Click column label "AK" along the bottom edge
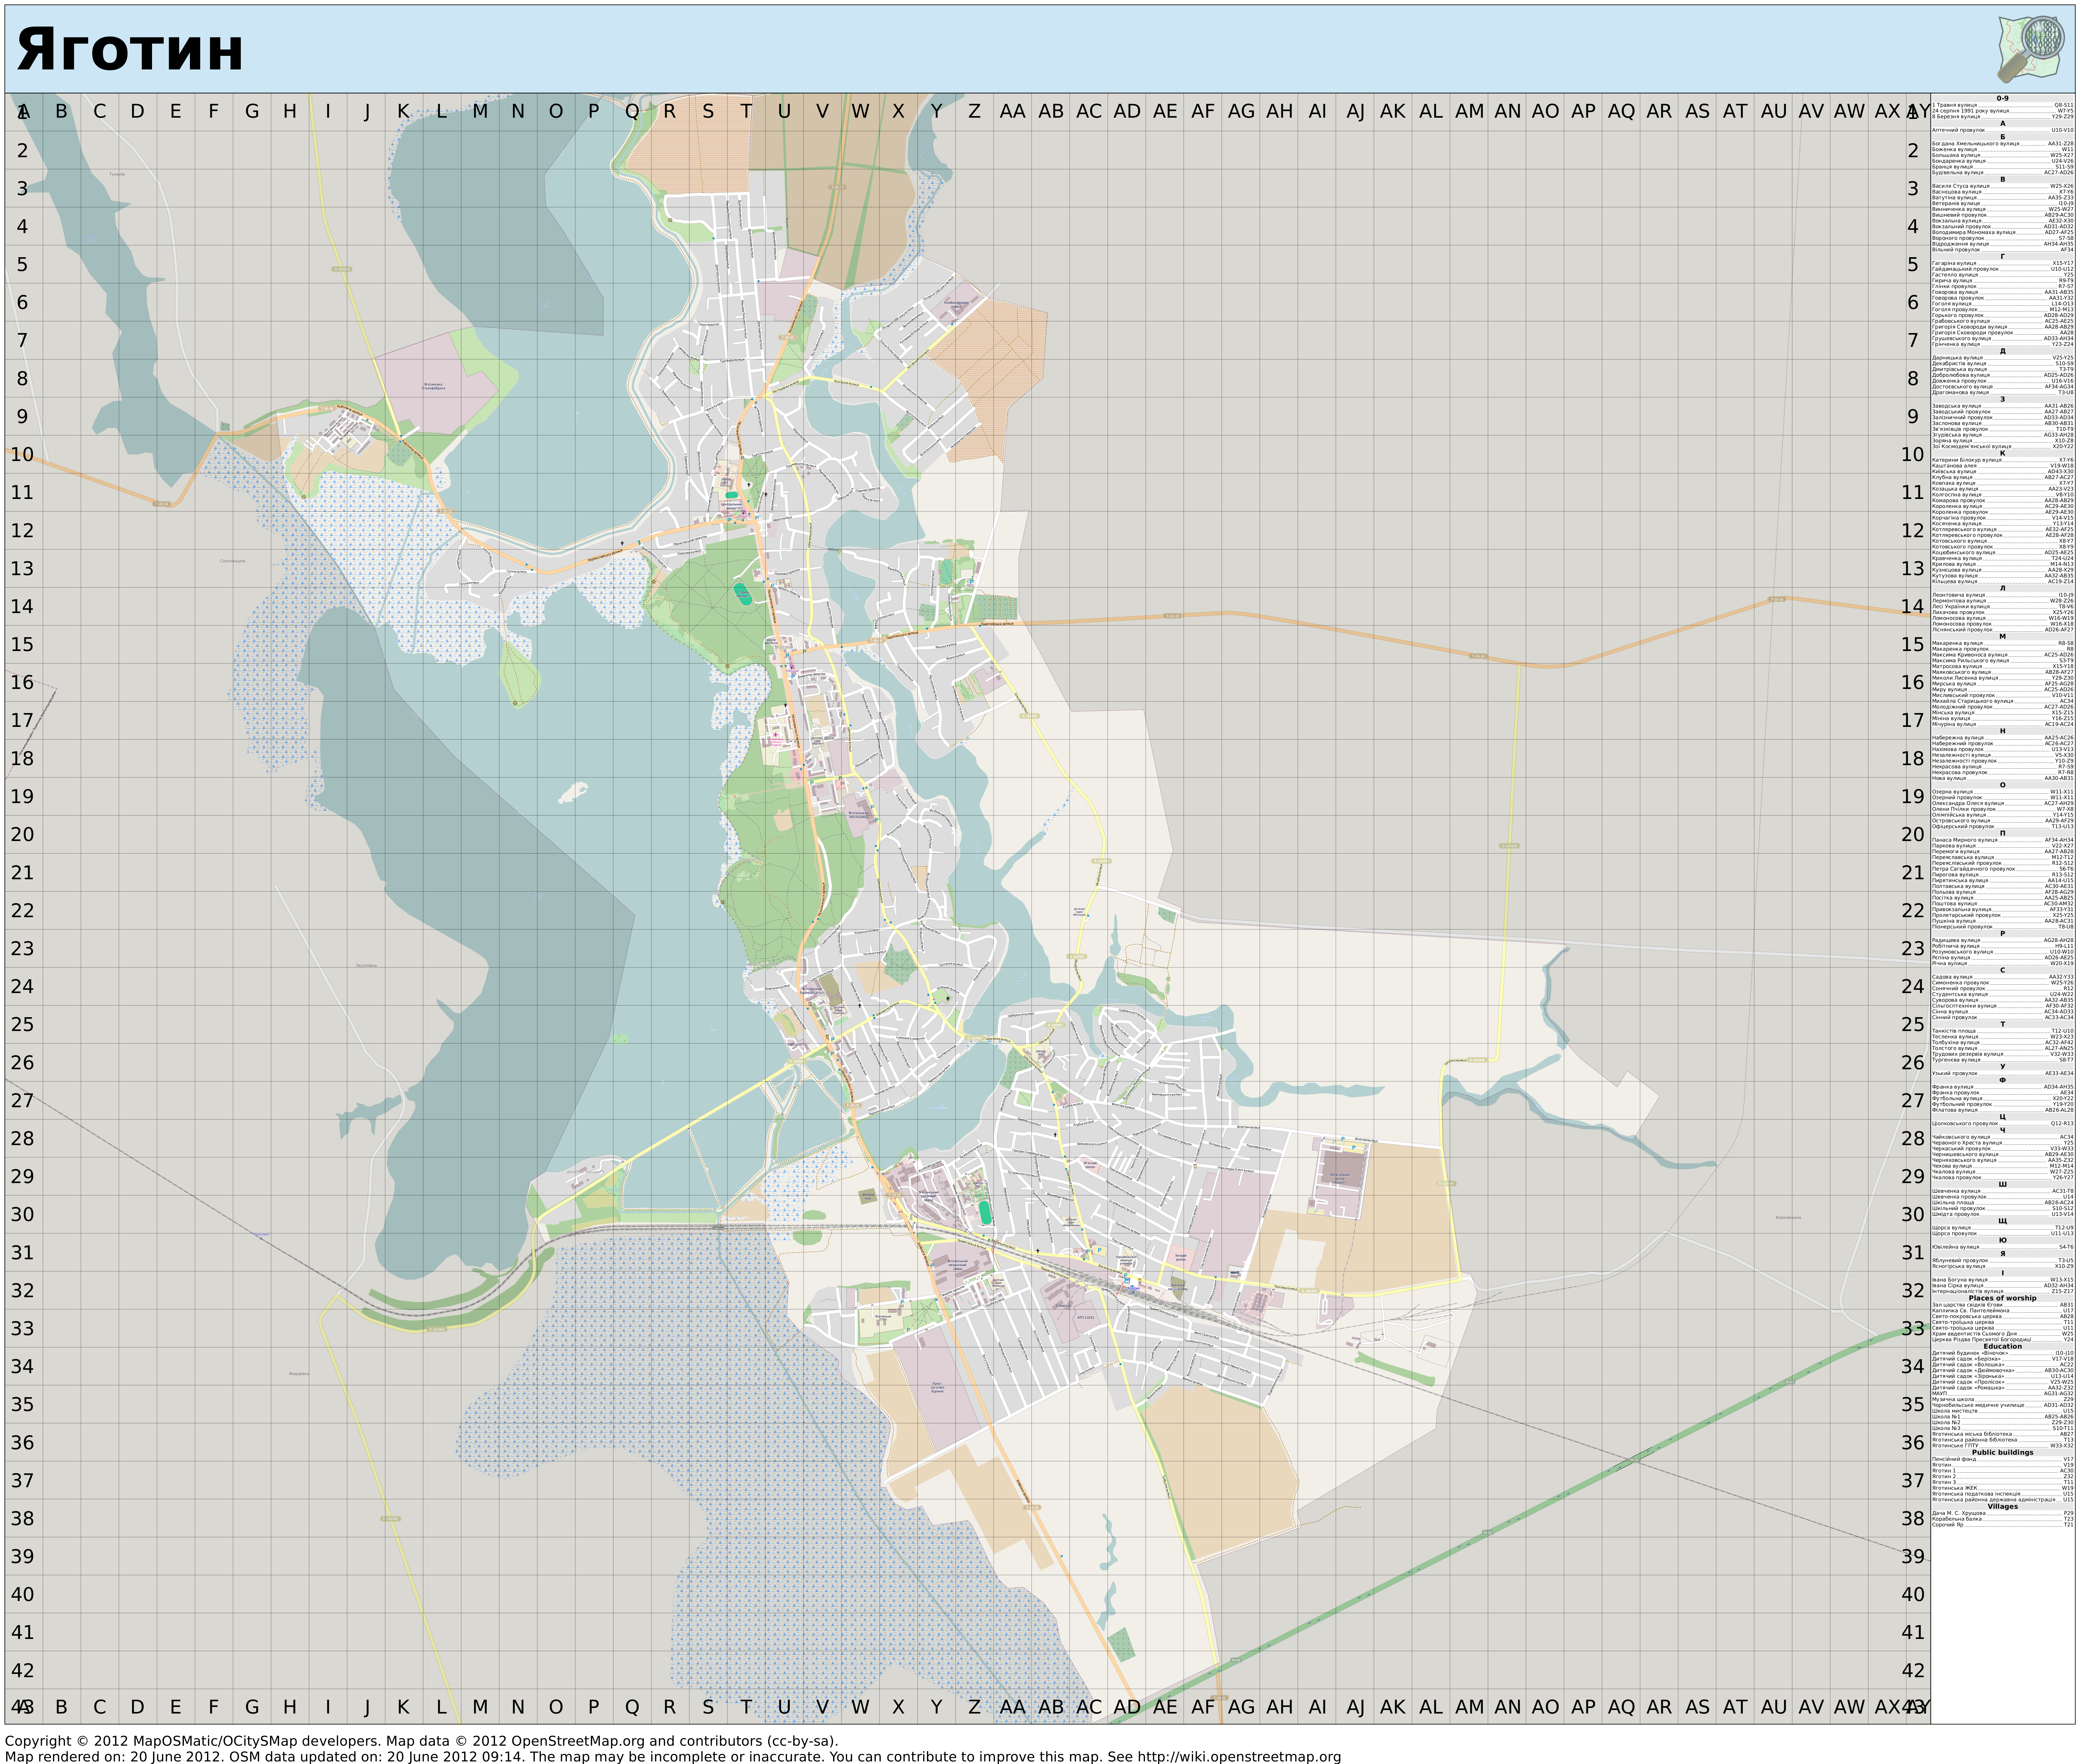The width and height of the screenshot is (2080, 1764). click(1393, 1707)
